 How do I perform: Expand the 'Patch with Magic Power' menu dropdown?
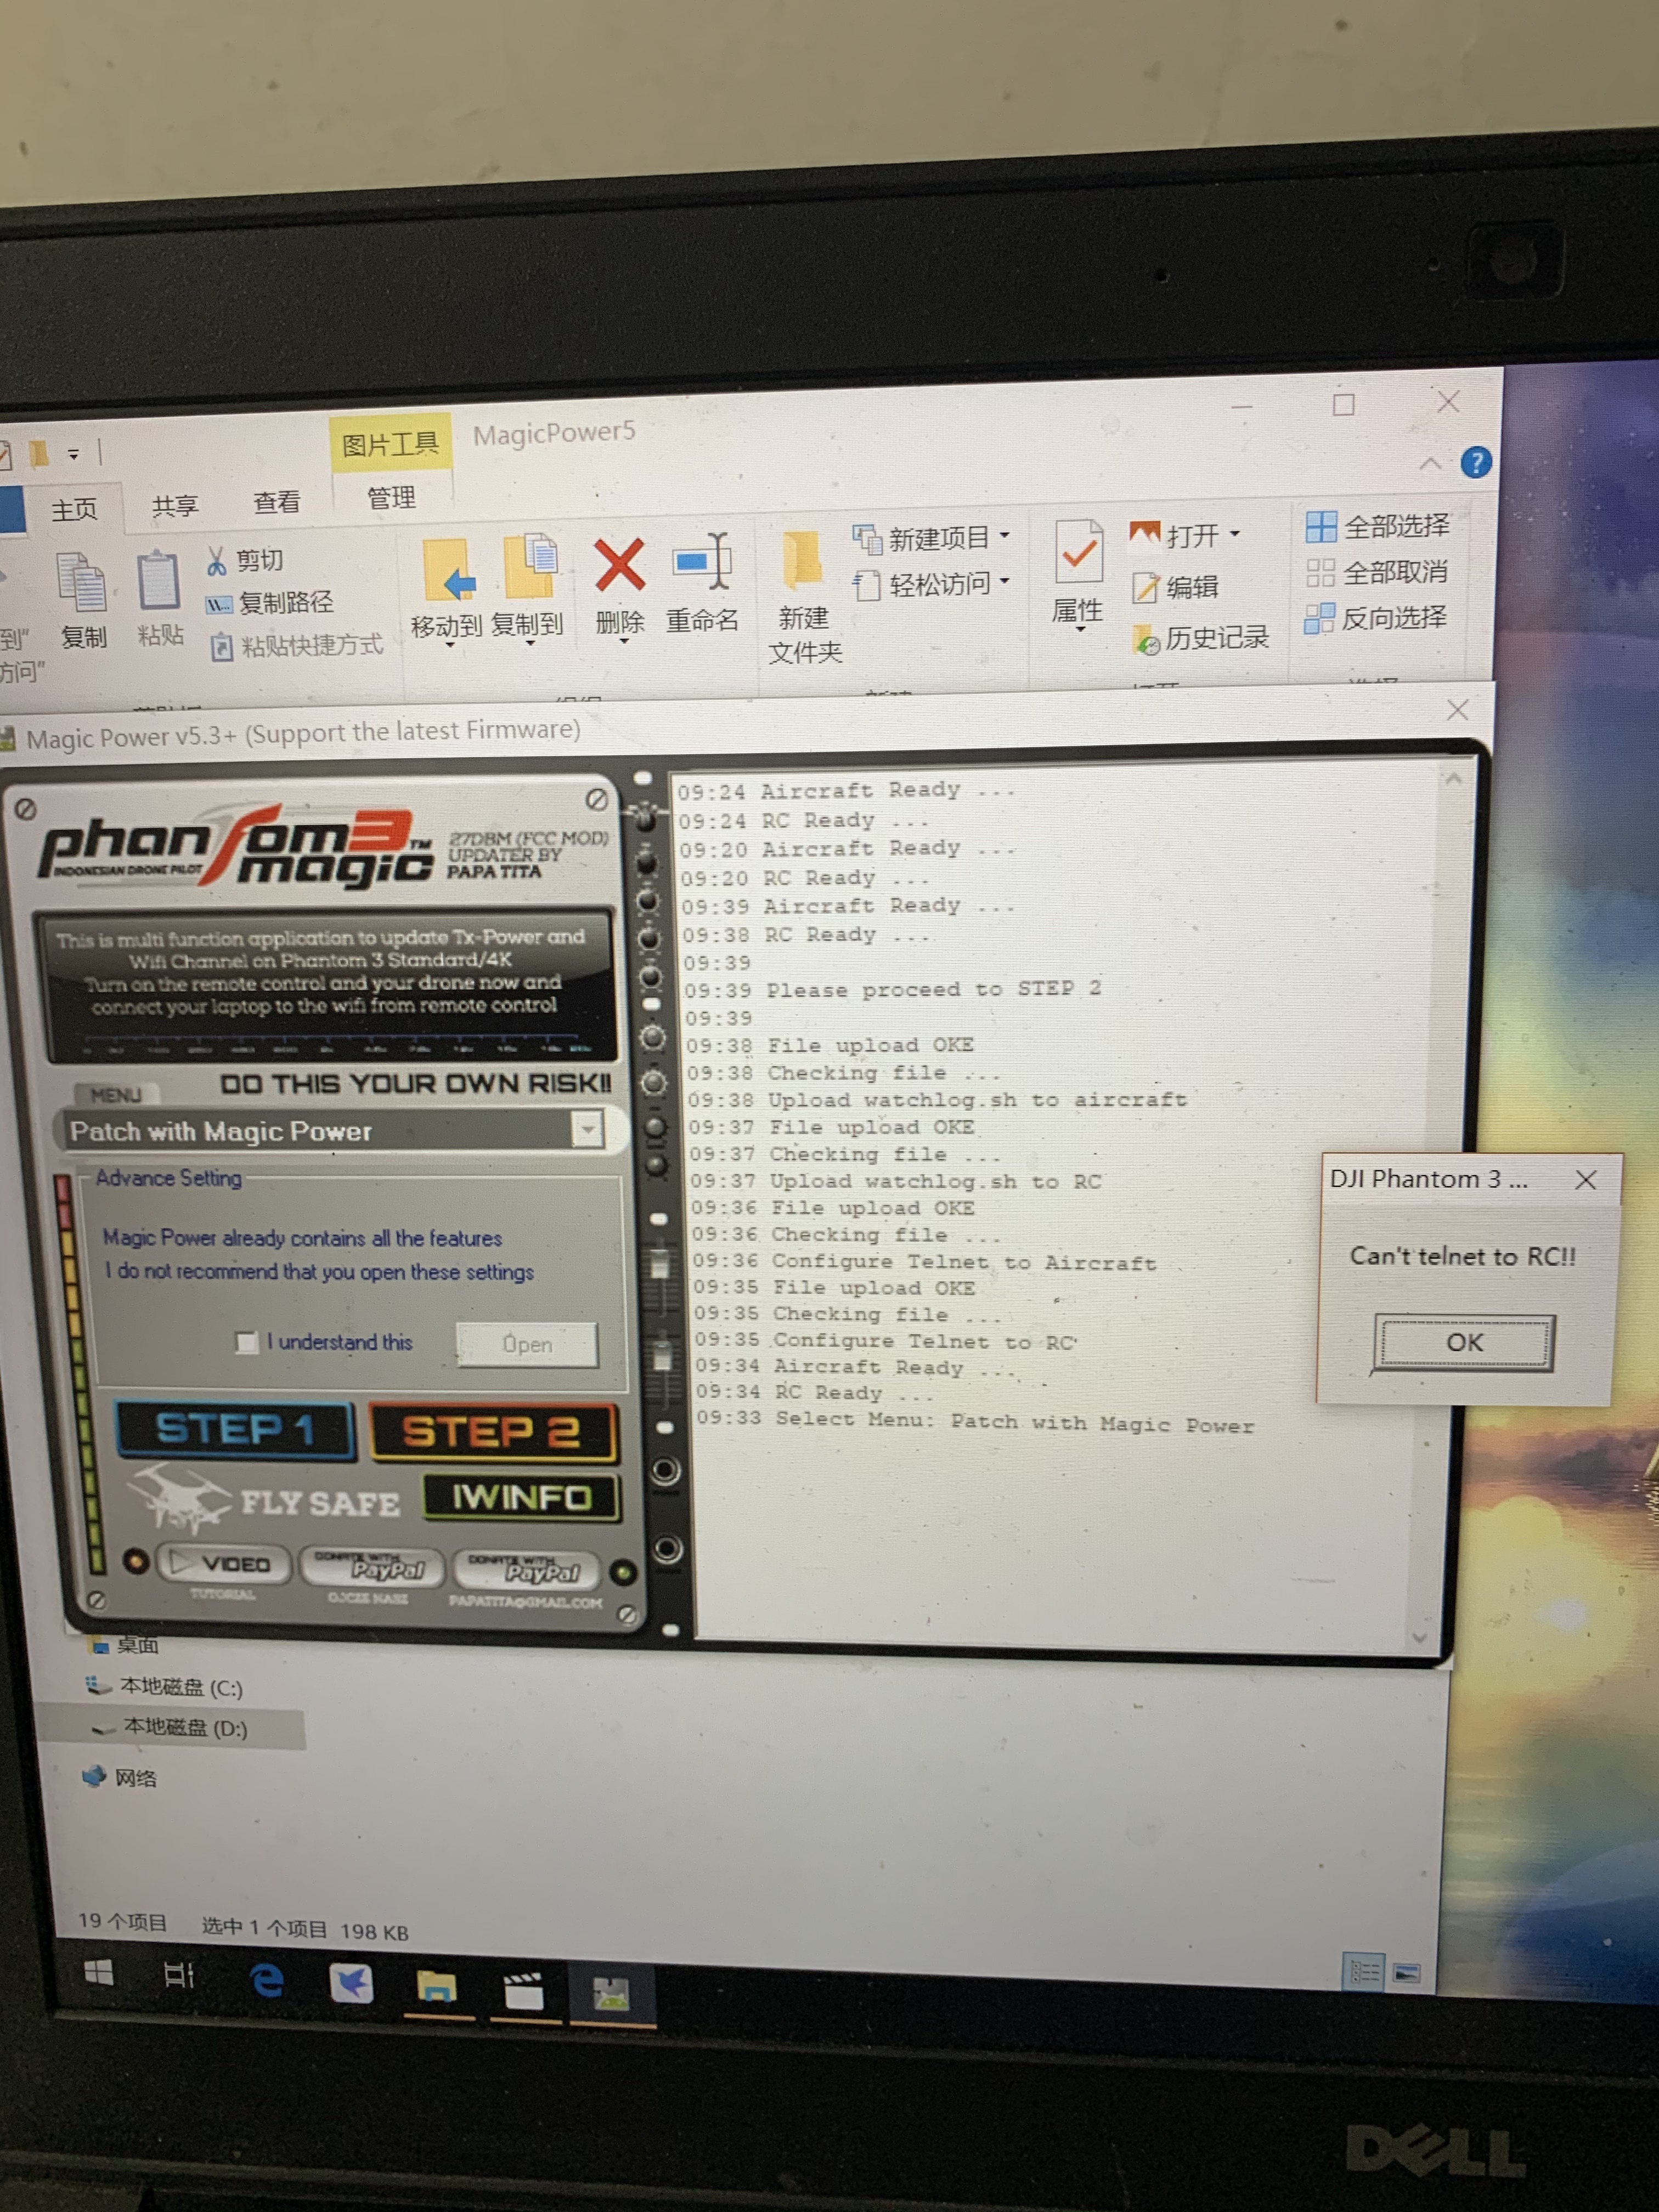coord(588,1130)
